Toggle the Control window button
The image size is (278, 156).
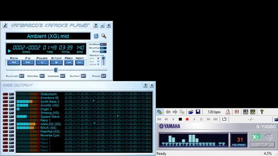(x=42, y=76)
